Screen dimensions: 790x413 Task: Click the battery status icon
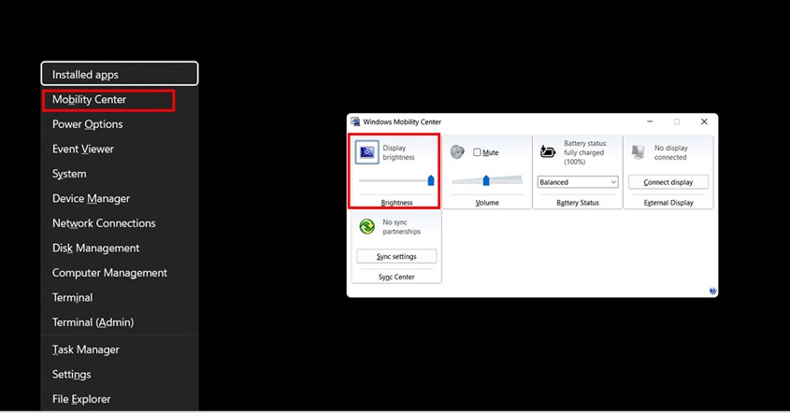[x=548, y=151]
